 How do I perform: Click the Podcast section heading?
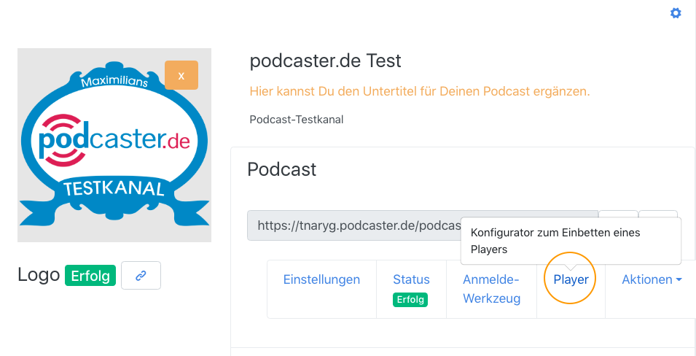point(282,169)
